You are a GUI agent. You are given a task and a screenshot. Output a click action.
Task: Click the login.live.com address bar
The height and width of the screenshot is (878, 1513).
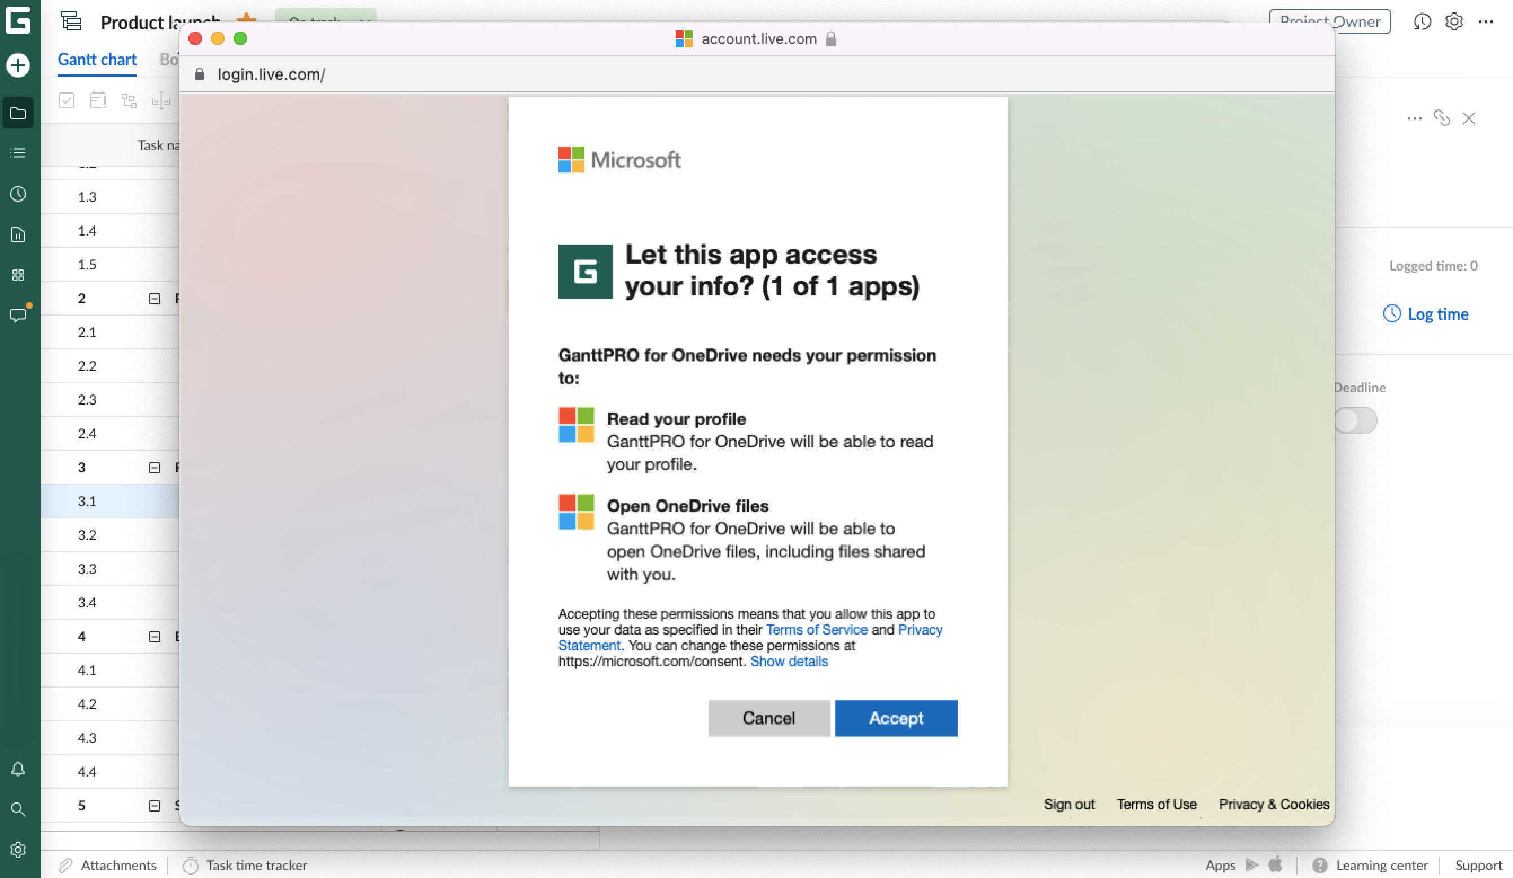coord(271,74)
